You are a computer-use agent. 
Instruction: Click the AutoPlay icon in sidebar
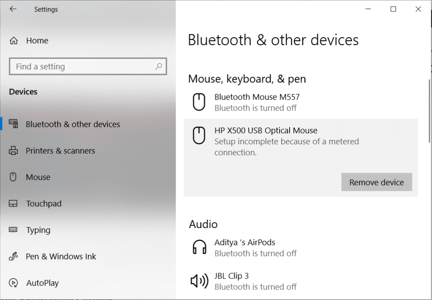14,283
